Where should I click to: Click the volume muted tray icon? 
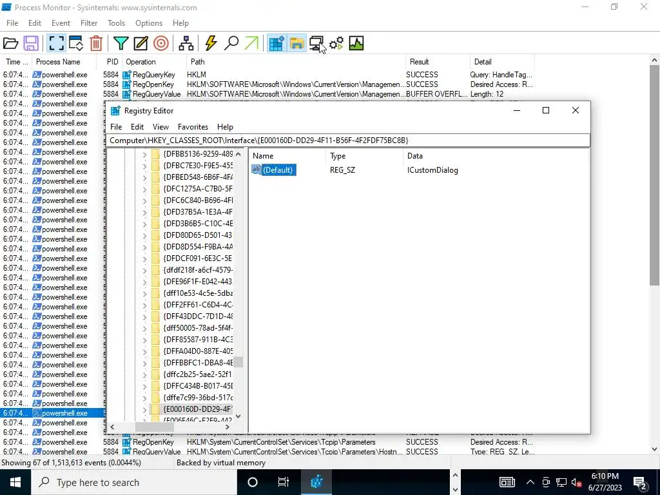tap(577, 482)
